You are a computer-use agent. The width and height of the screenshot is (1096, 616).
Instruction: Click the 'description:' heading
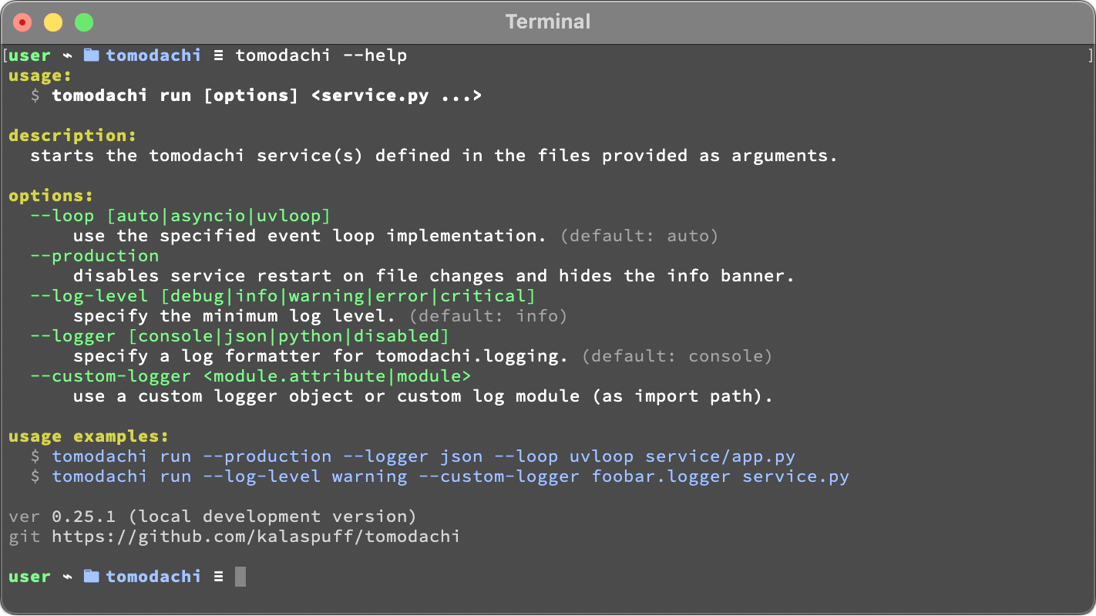(72, 136)
